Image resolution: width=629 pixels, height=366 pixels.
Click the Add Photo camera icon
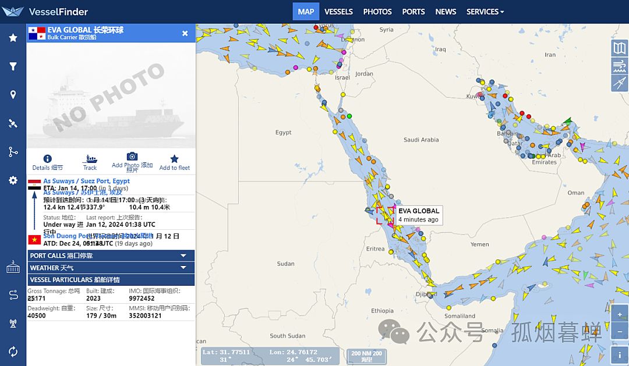point(132,157)
